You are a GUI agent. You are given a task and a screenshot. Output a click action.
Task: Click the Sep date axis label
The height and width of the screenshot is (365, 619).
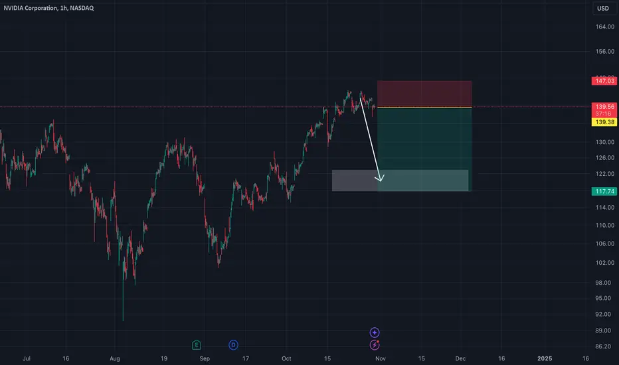pos(205,358)
